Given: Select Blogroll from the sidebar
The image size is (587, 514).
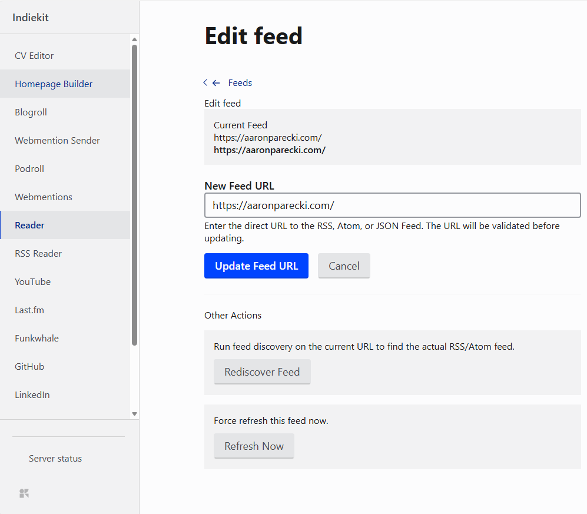Looking at the screenshot, I should [x=31, y=112].
